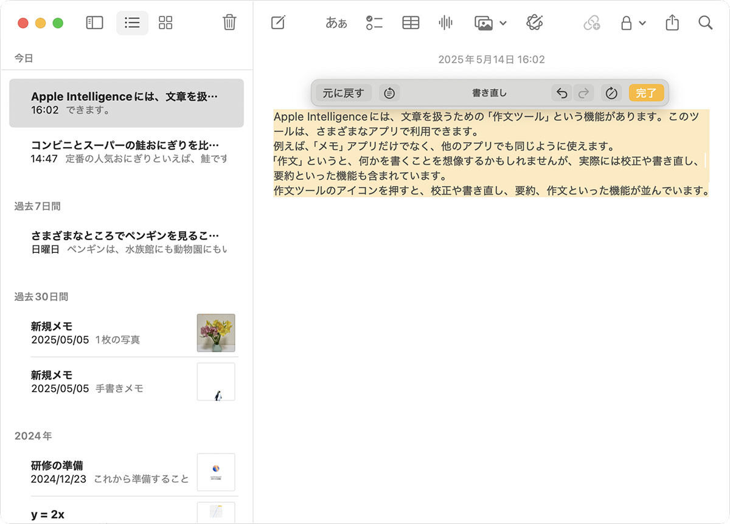This screenshot has width=730, height=524.
Task: Expand the lock options chevron
Action: pyautogui.click(x=642, y=24)
